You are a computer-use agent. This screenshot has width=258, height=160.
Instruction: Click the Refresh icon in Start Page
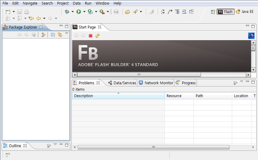click(98, 36)
